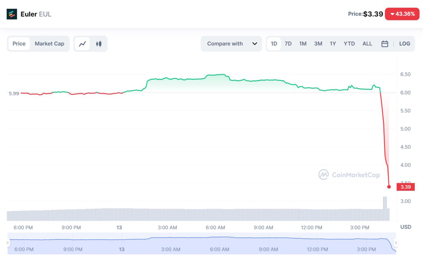This screenshot has height=257, width=423.
Task: Open the calendar date picker
Action: click(385, 43)
